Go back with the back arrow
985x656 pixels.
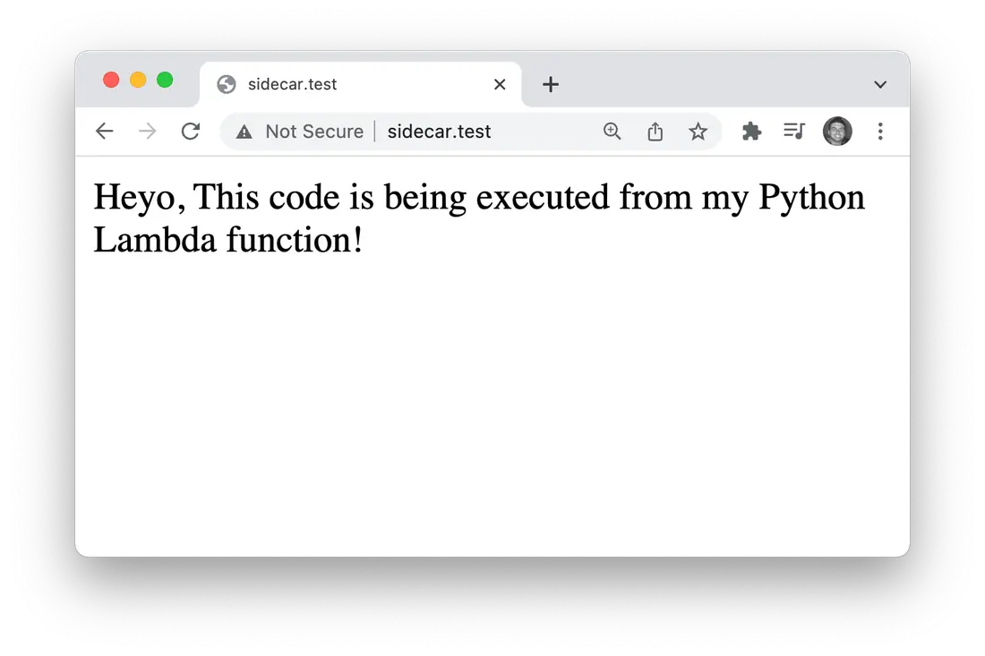[104, 132]
